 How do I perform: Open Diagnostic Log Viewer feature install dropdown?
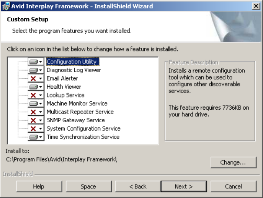coord(36,70)
